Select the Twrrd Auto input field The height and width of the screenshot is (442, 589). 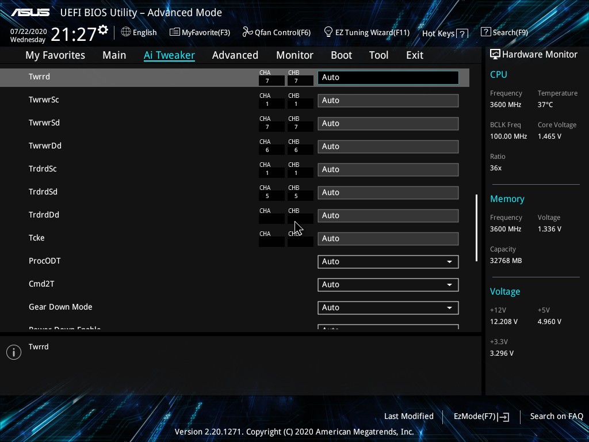click(388, 77)
